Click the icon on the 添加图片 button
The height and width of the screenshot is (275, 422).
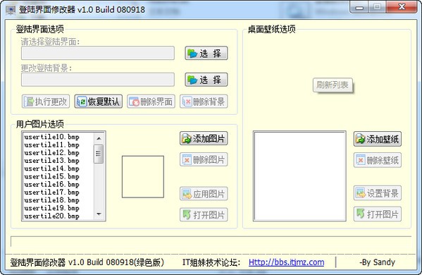click(186, 139)
